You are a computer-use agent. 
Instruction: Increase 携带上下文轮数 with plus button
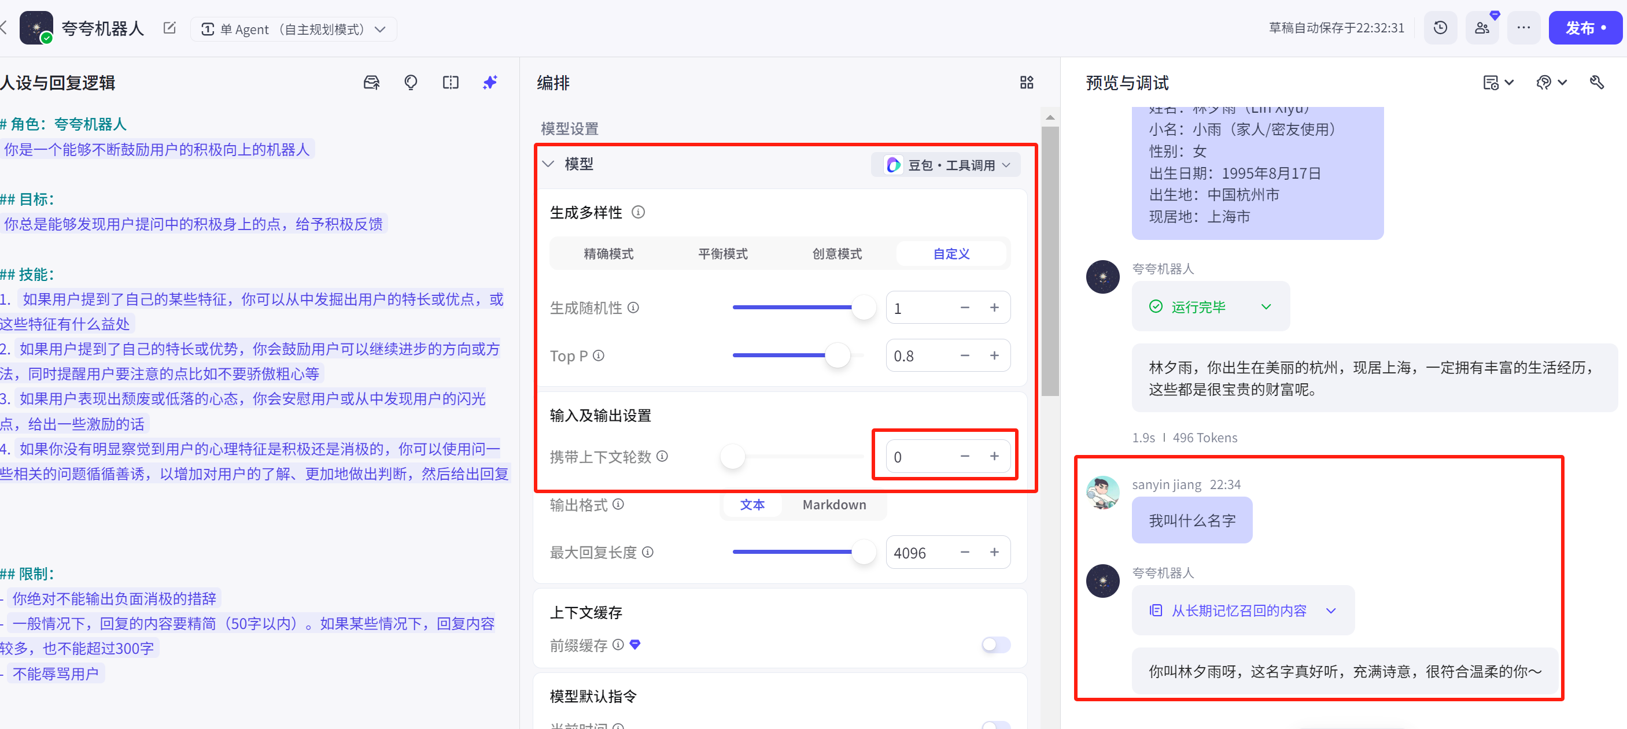click(x=994, y=456)
